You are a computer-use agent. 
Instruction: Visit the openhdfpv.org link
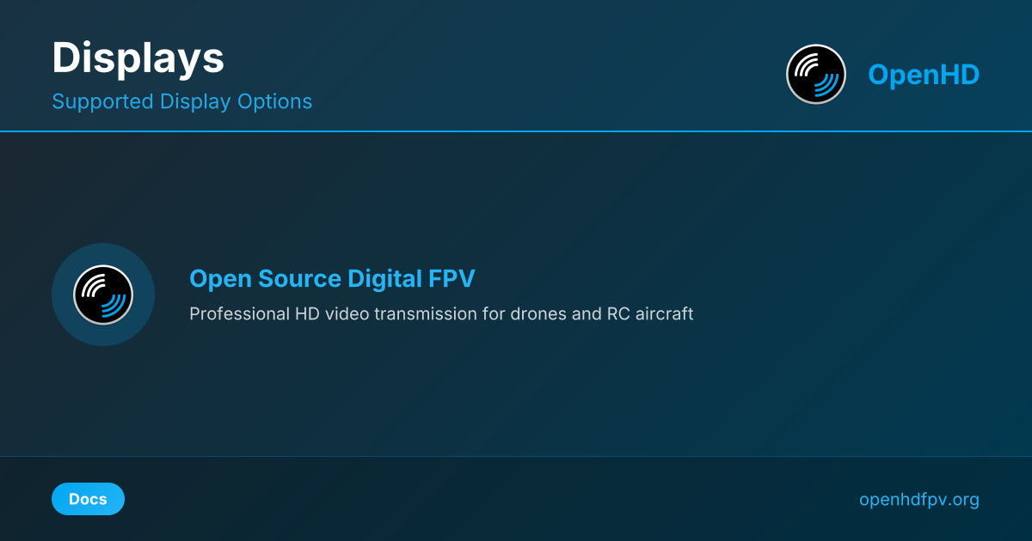(919, 500)
